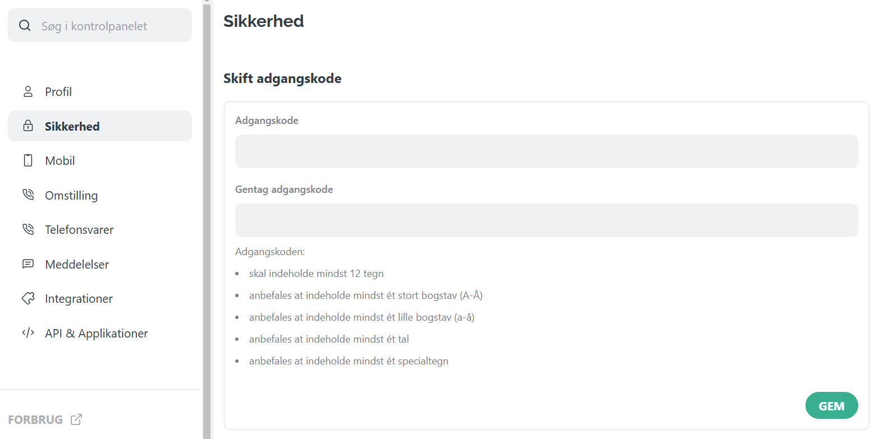Click inside the Adgangskode password field
This screenshot has height=439, width=879.
click(x=546, y=151)
